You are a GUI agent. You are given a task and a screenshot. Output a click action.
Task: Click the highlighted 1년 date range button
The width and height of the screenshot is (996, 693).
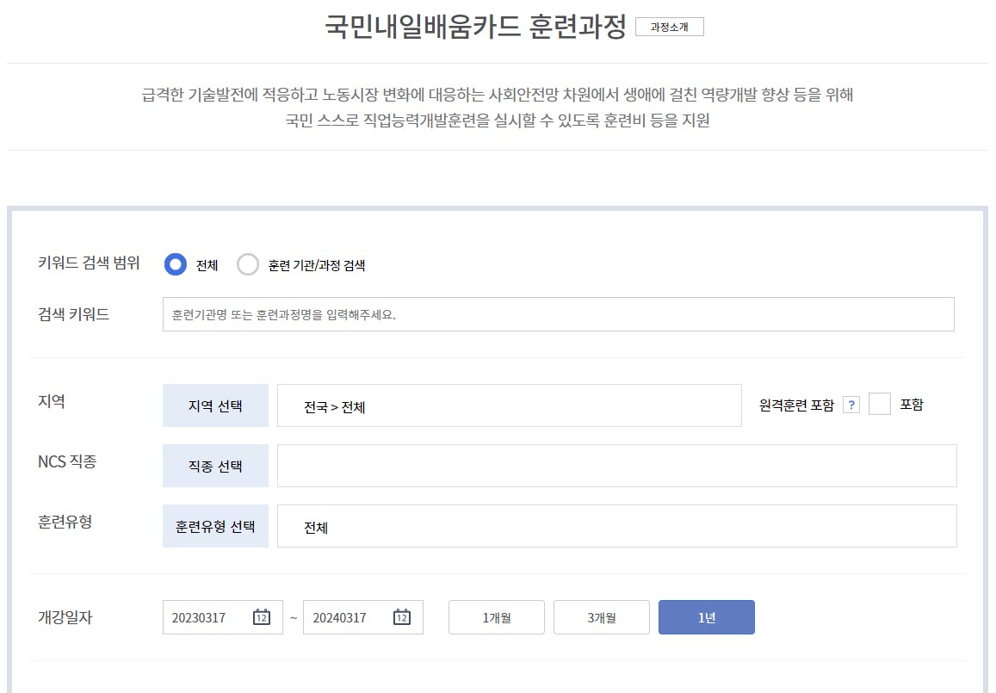[706, 616]
